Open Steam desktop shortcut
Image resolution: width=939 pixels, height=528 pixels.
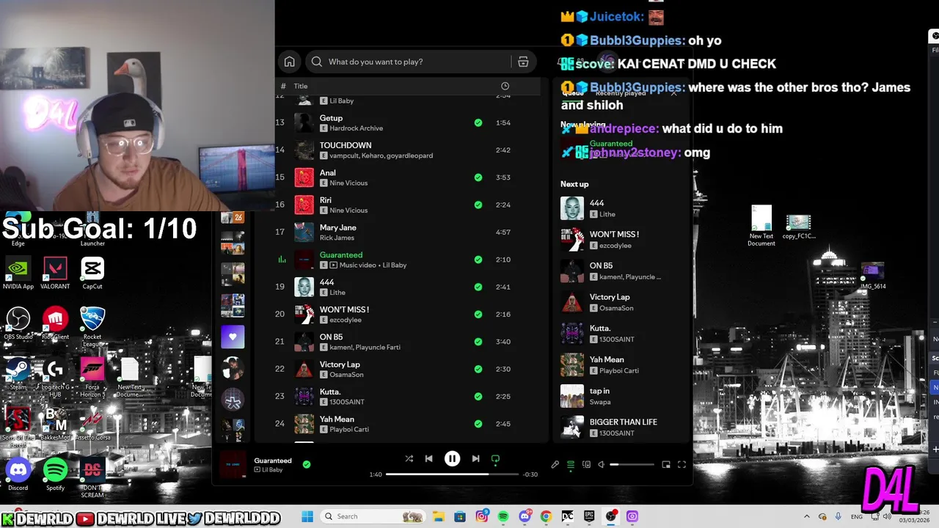point(18,374)
